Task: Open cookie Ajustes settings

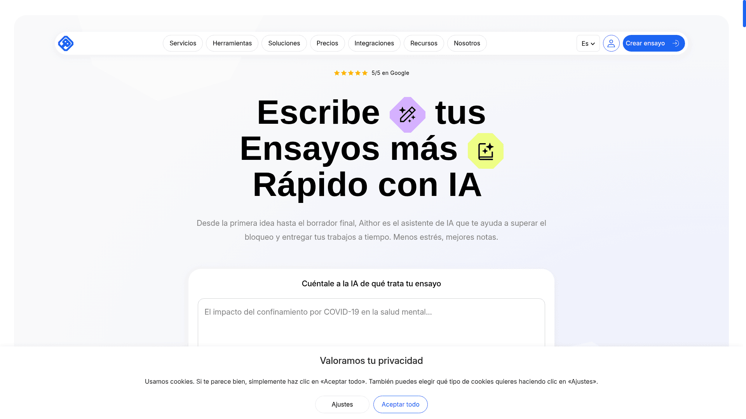Action: [342, 404]
